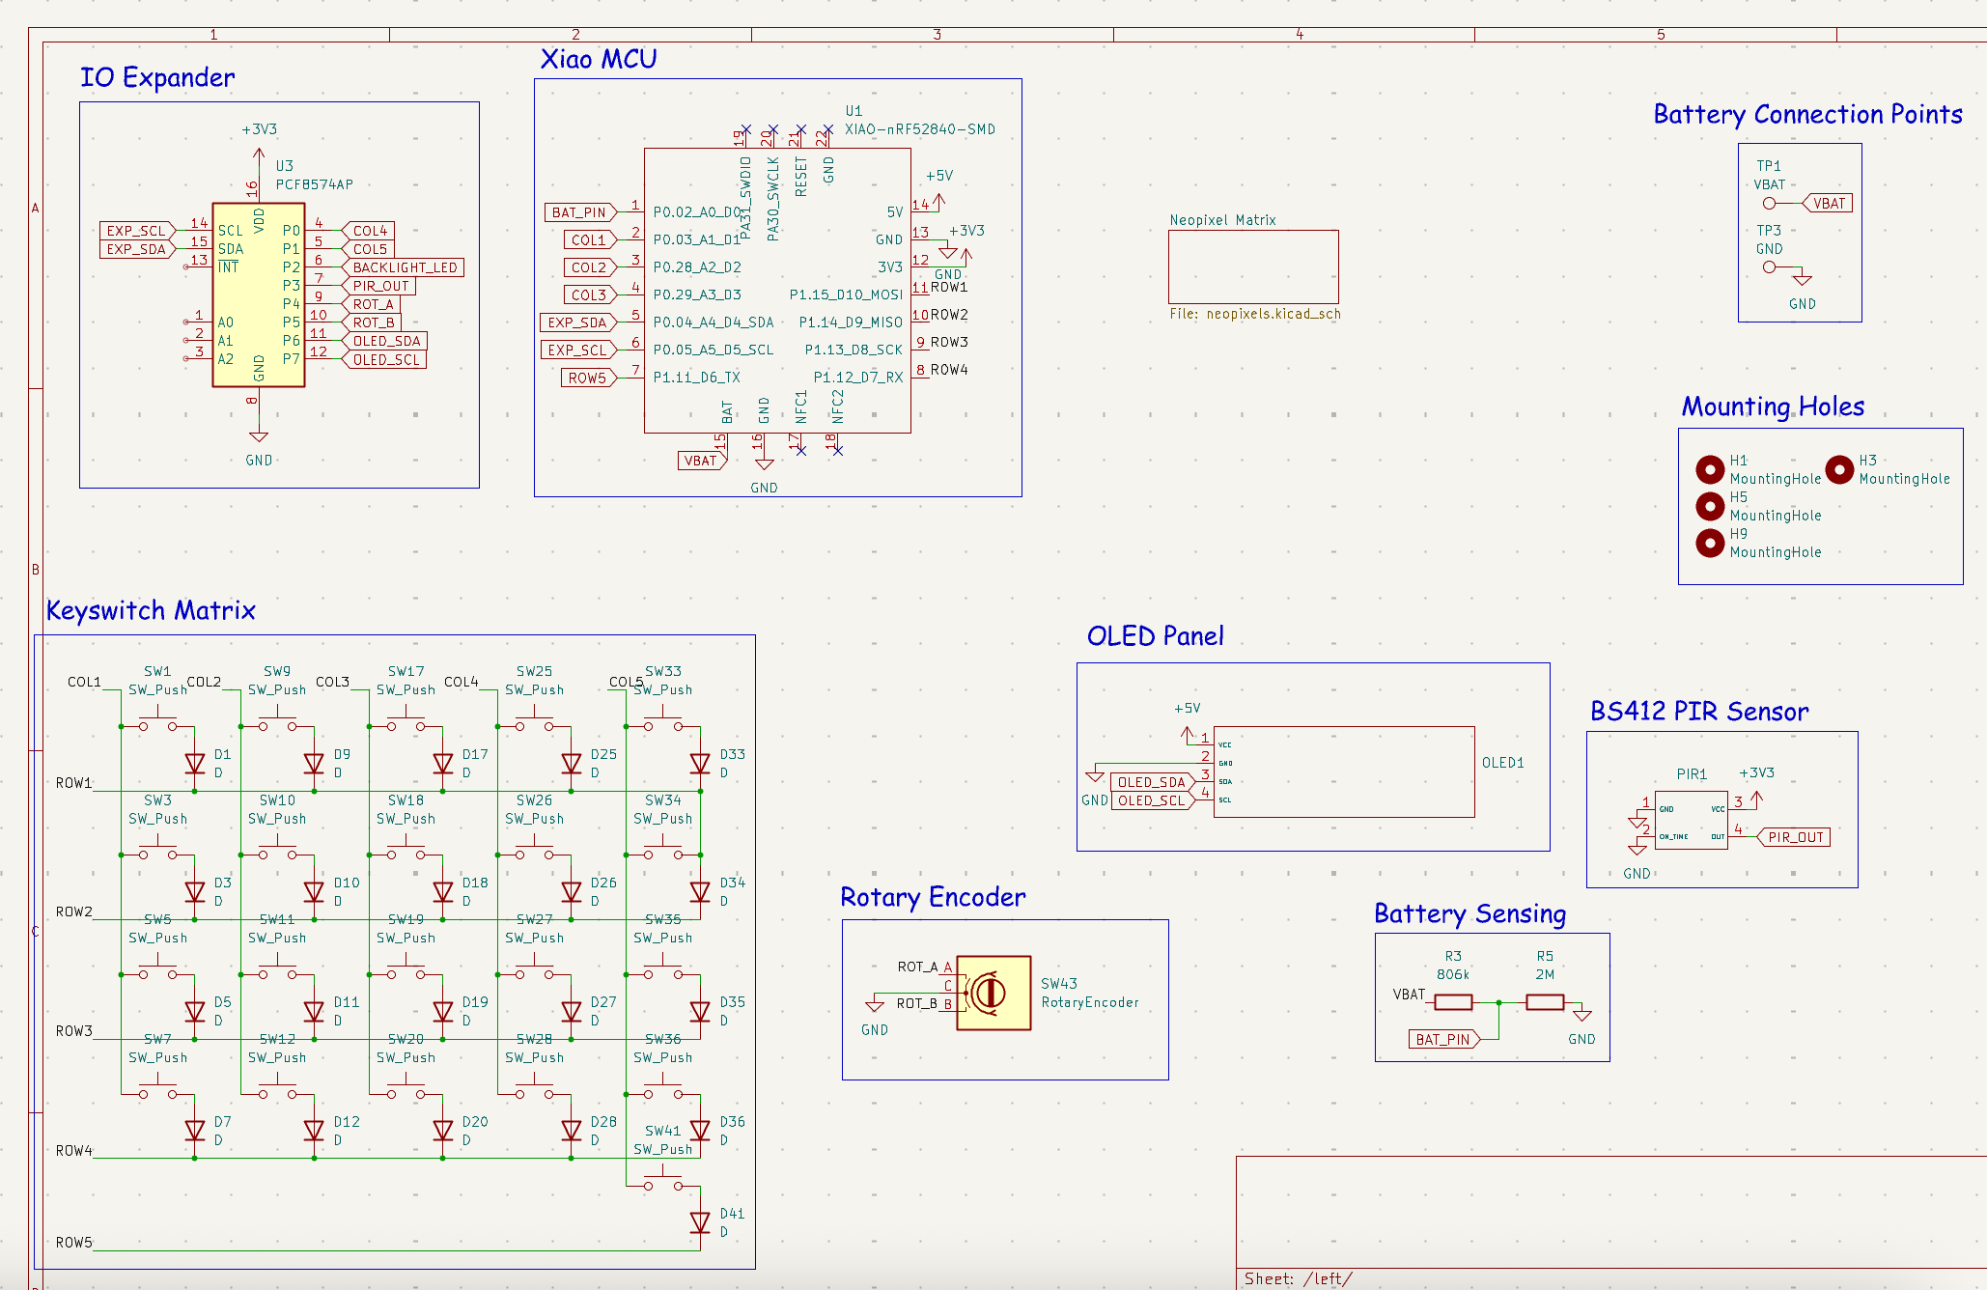
Task: Select the Mounting Holes title text
Action: [1773, 407]
